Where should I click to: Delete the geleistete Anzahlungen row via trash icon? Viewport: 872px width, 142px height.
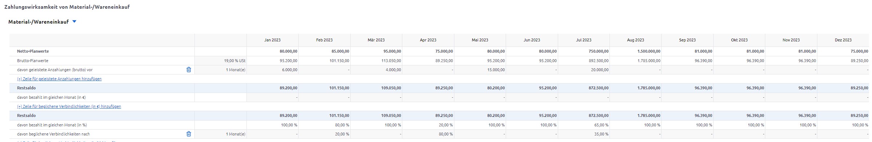[x=189, y=70]
